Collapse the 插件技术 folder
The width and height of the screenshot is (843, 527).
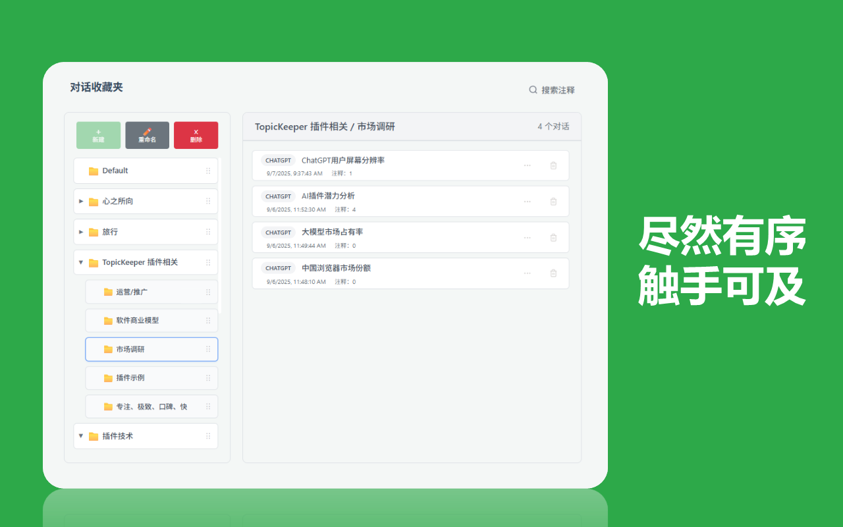coord(81,435)
